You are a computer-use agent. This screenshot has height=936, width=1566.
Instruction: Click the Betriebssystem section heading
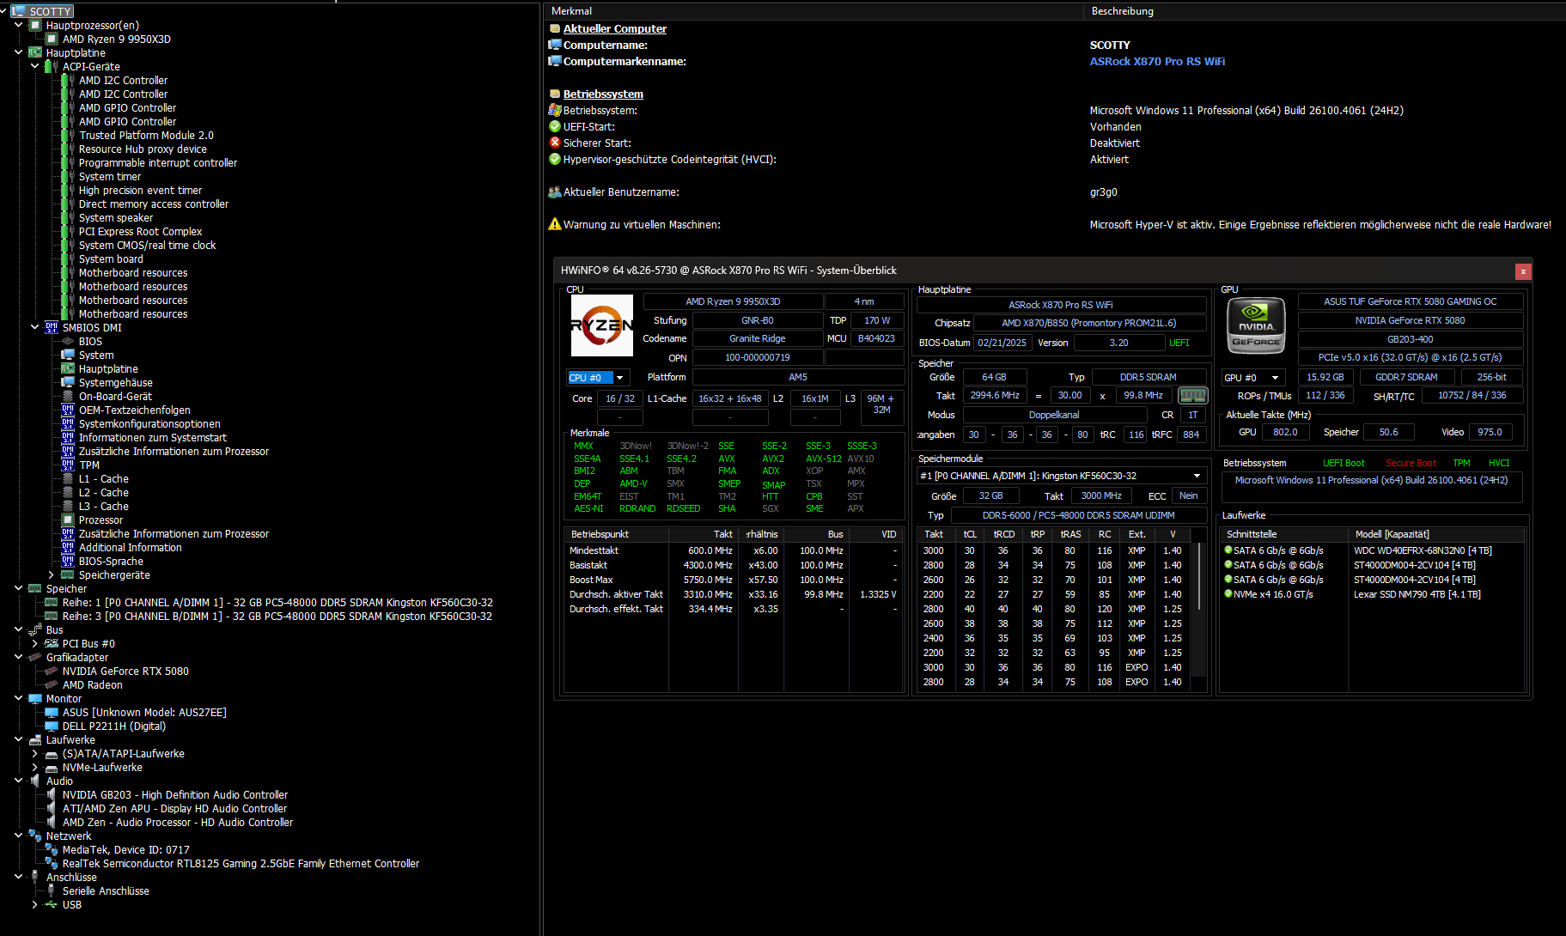tap(603, 94)
